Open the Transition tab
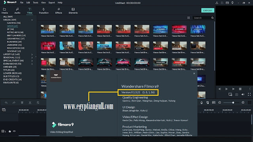 tap(43, 11)
